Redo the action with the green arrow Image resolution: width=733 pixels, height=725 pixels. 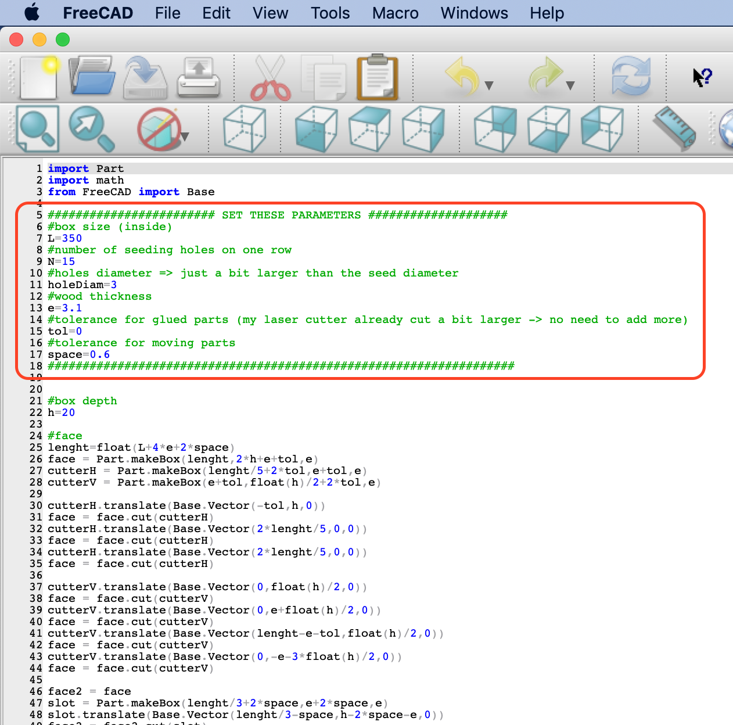pos(545,76)
